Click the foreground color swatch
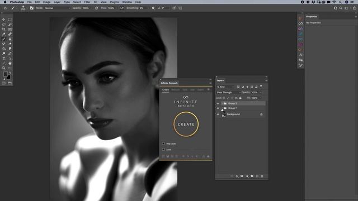 pos(5,74)
